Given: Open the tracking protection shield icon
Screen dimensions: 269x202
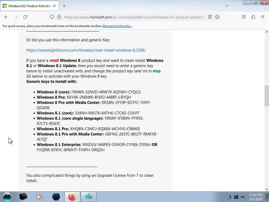Looking at the screenshot, I should click(52, 17).
